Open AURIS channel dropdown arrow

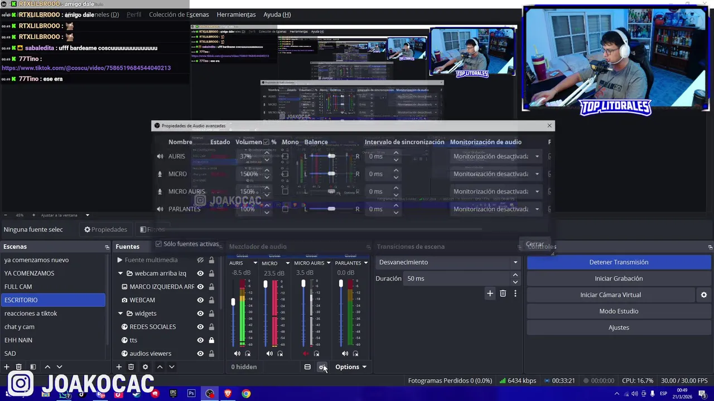255,263
